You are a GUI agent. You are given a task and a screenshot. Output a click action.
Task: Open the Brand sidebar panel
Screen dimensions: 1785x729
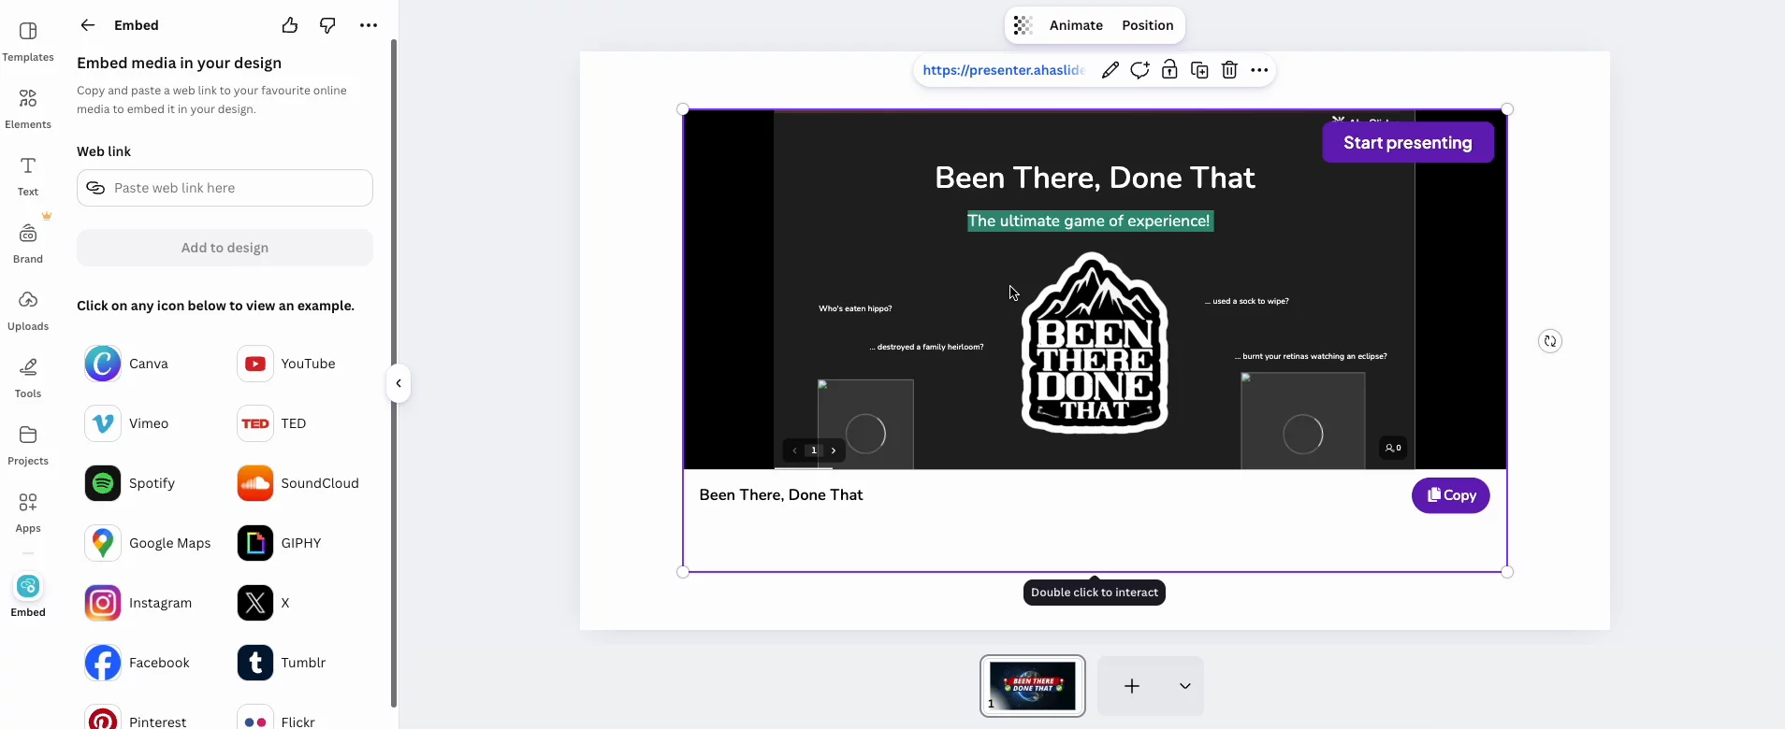[28, 244]
